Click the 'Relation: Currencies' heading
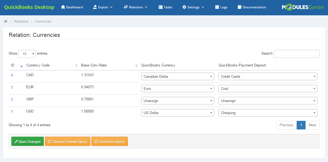The height and width of the screenshot is (162, 328). click(34, 35)
